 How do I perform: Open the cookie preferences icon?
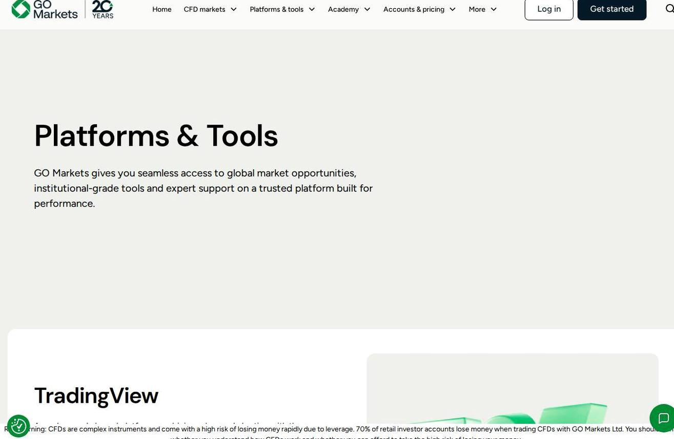pos(18,426)
